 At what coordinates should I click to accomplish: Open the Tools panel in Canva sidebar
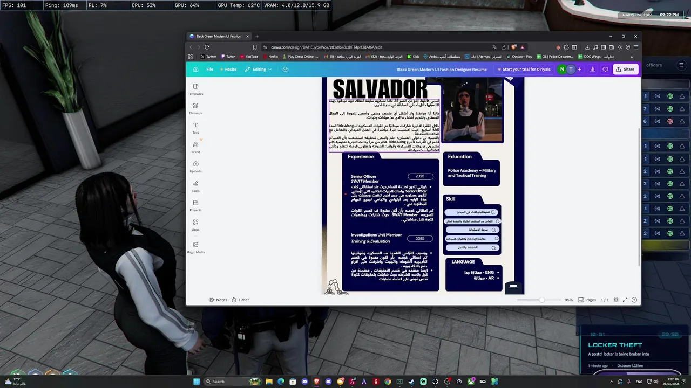point(195,186)
